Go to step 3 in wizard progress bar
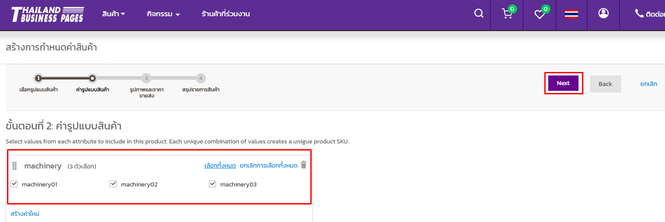This screenshot has width=665, height=222. (x=146, y=79)
